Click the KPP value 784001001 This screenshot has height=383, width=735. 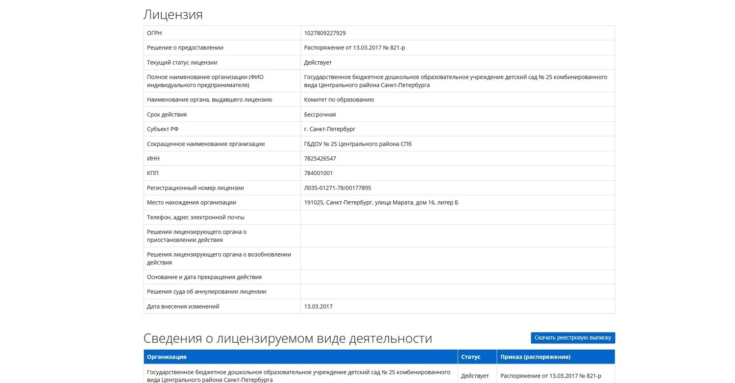tap(318, 173)
